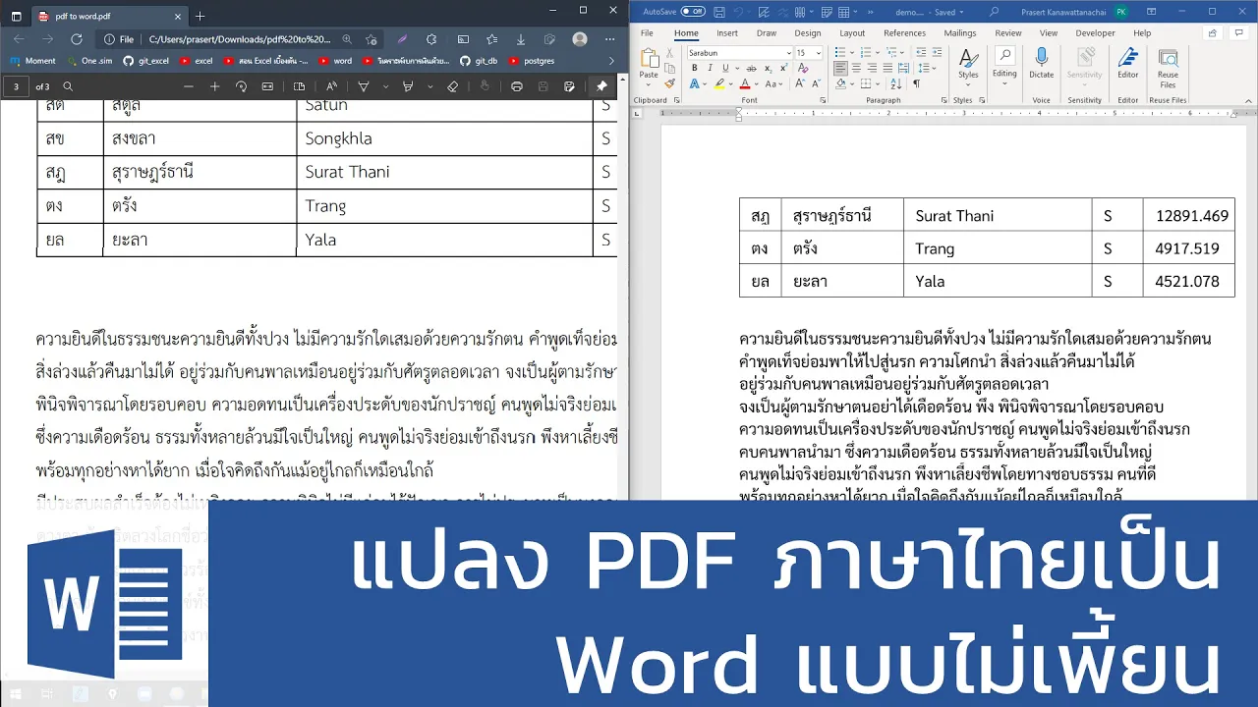This screenshot has width=1258, height=707.
Task: Click the Sort icon in Paragraph group
Action: pos(896,83)
